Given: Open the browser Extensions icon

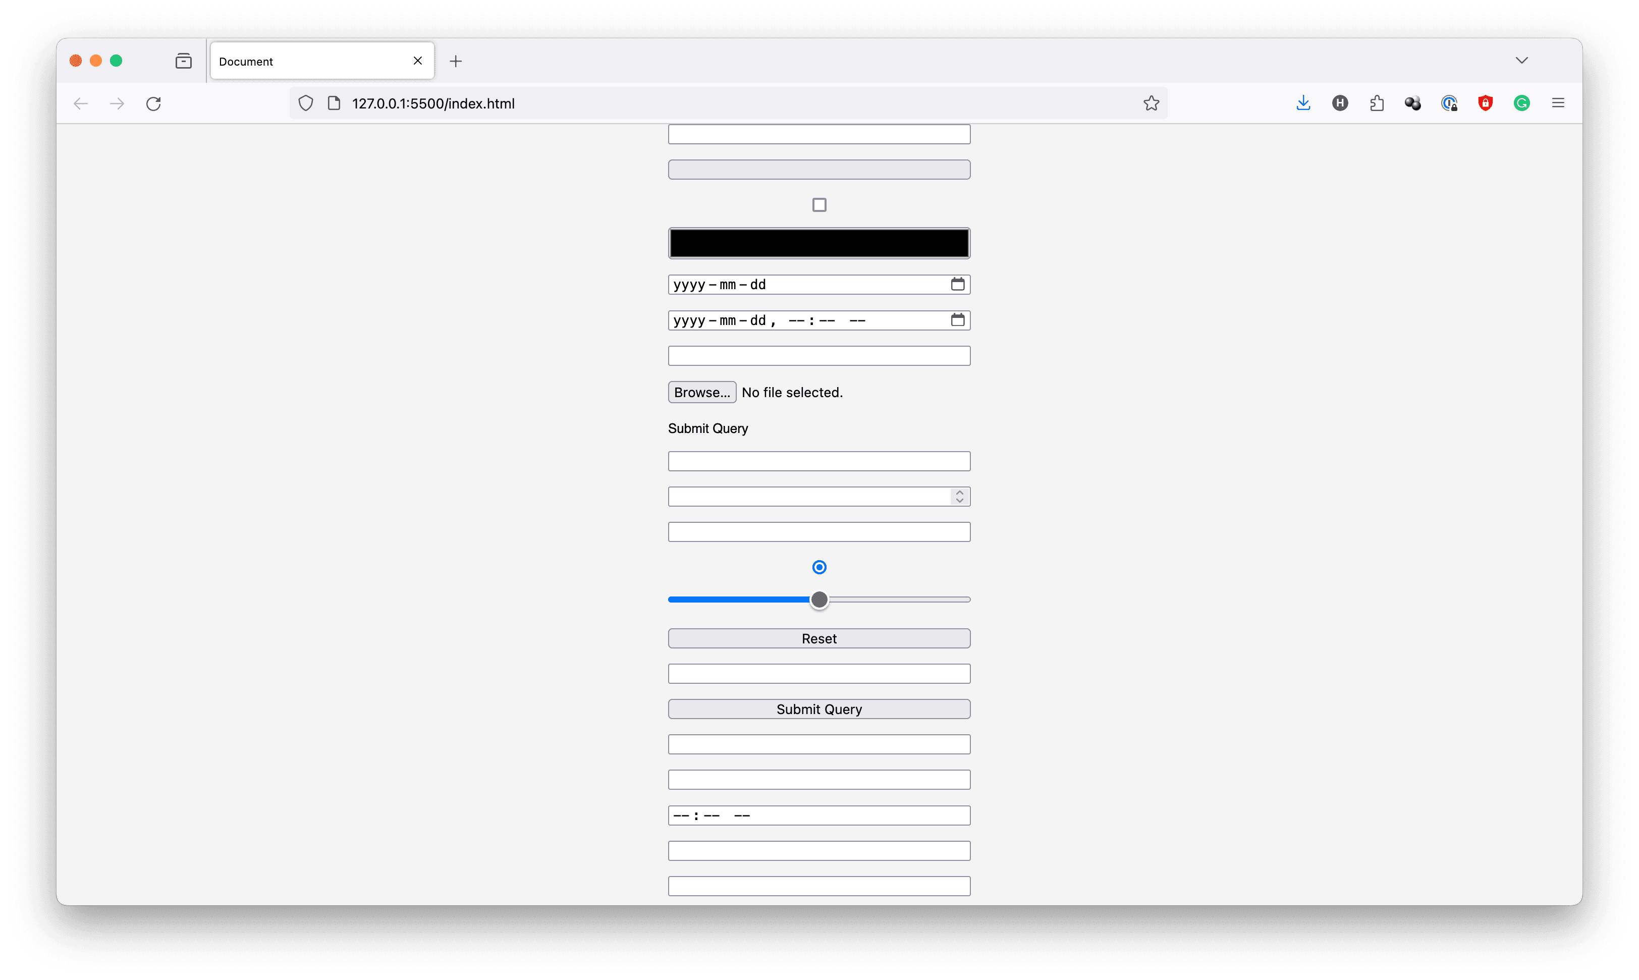Looking at the screenshot, I should click(x=1376, y=103).
